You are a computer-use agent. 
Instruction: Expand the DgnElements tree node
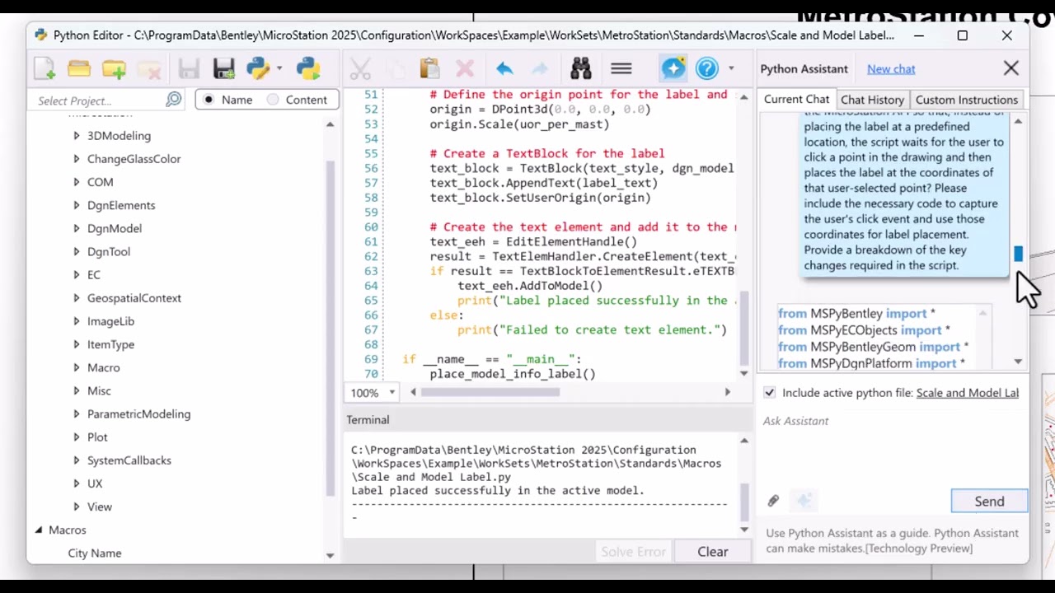pyautogui.click(x=77, y=205)
